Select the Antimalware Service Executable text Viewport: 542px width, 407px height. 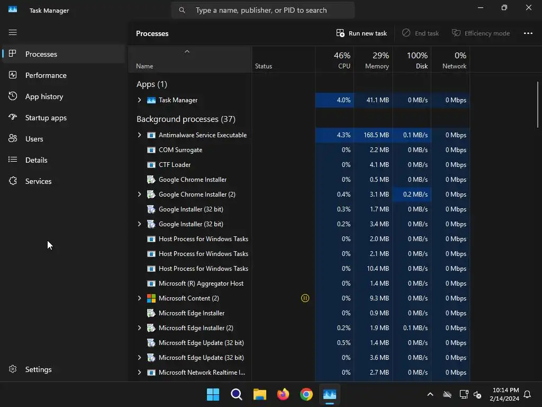203,135
